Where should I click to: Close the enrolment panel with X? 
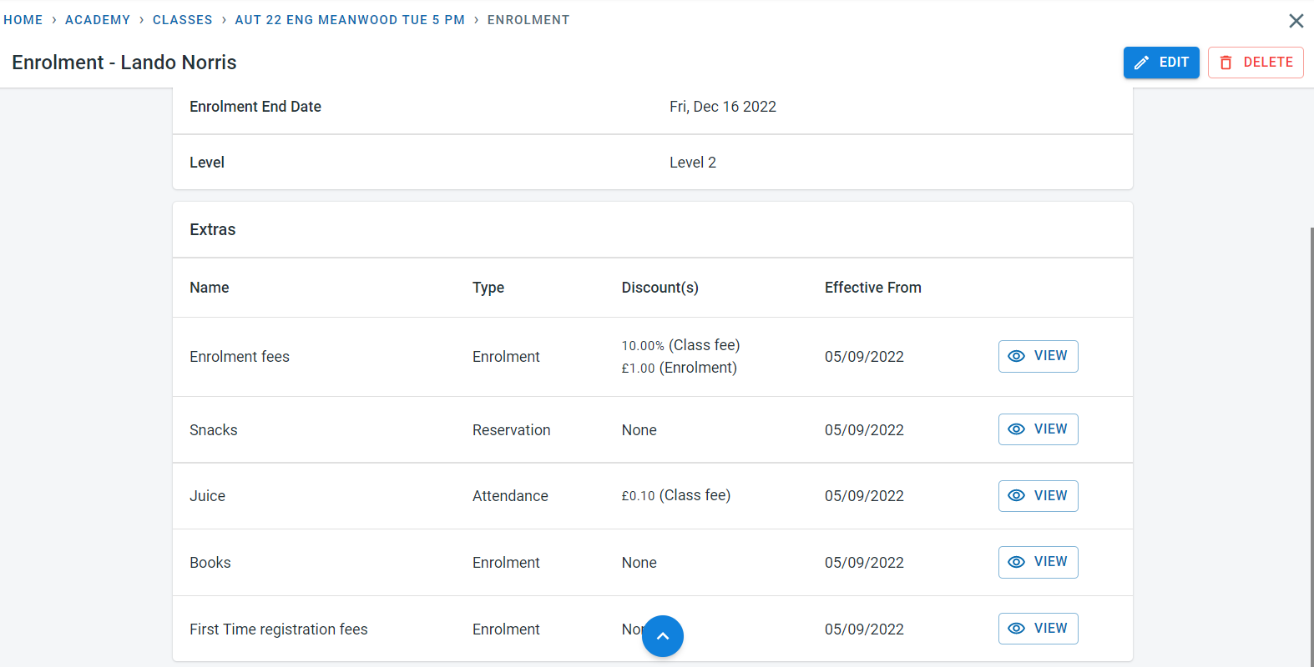pos(1296,21)
